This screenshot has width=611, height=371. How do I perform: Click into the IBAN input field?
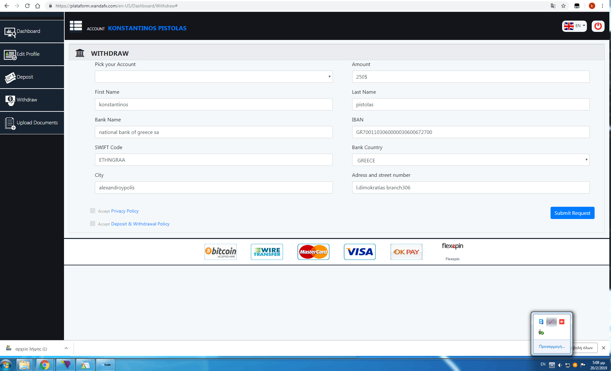point(470,132)
